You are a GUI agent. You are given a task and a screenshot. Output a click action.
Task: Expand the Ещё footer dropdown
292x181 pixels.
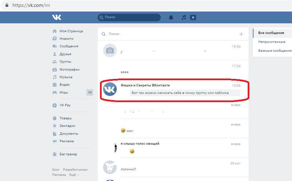tap(74, 175)
